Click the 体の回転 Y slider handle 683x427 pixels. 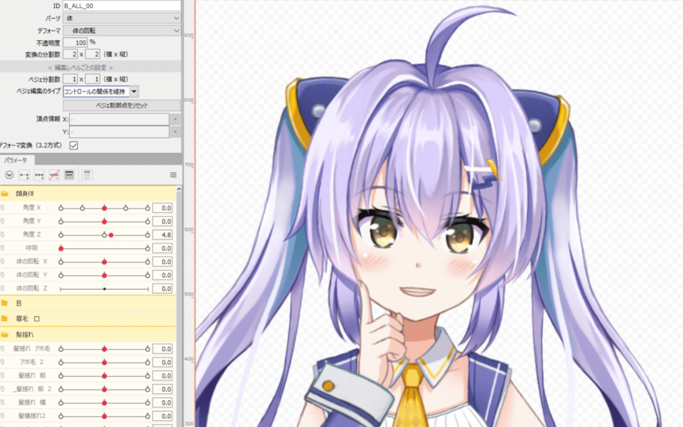[x=104, y=275]
